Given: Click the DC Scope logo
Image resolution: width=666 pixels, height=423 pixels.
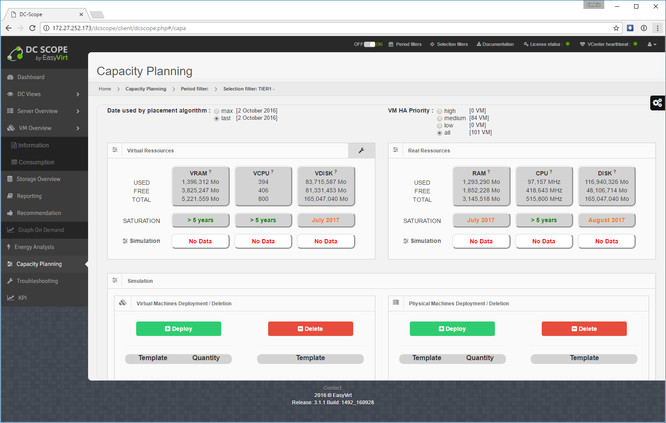Looking at the screenshot, I should point(37,53).
